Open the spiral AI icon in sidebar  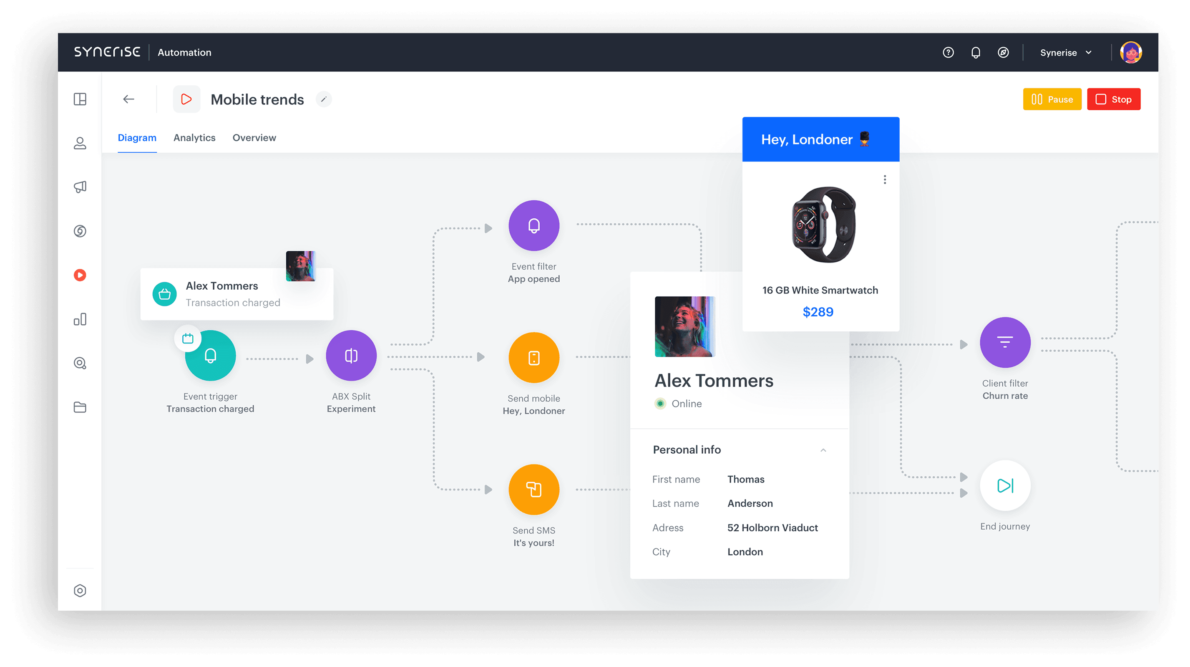coord(80,231)
